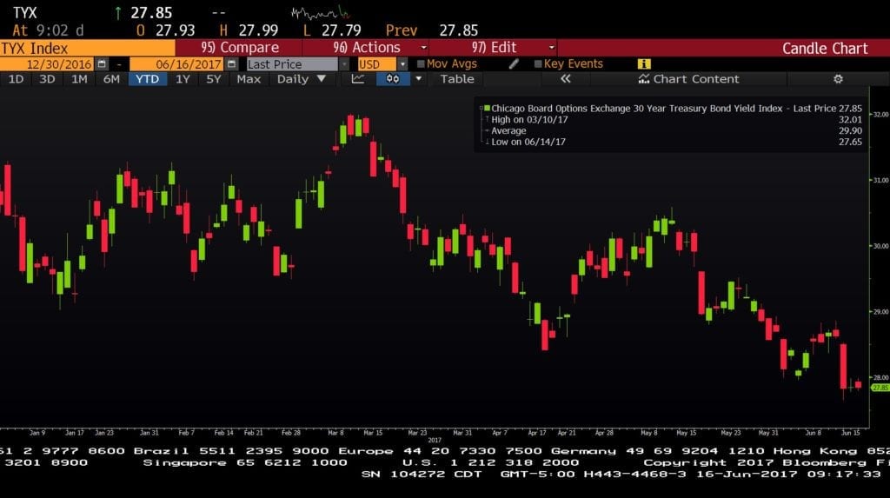
Task: Open Last Price field dropdown
Action: (344, 64)
